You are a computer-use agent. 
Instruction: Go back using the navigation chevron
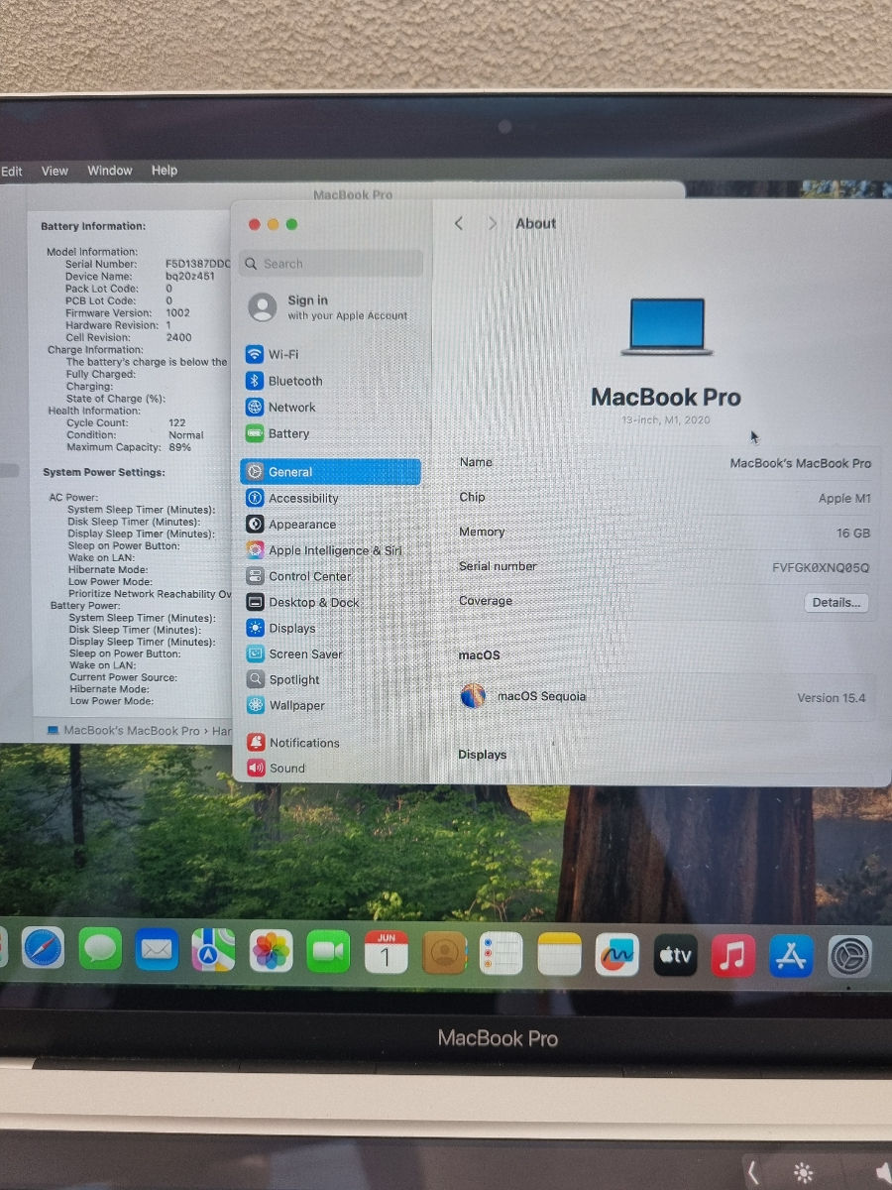coord(459,223)
